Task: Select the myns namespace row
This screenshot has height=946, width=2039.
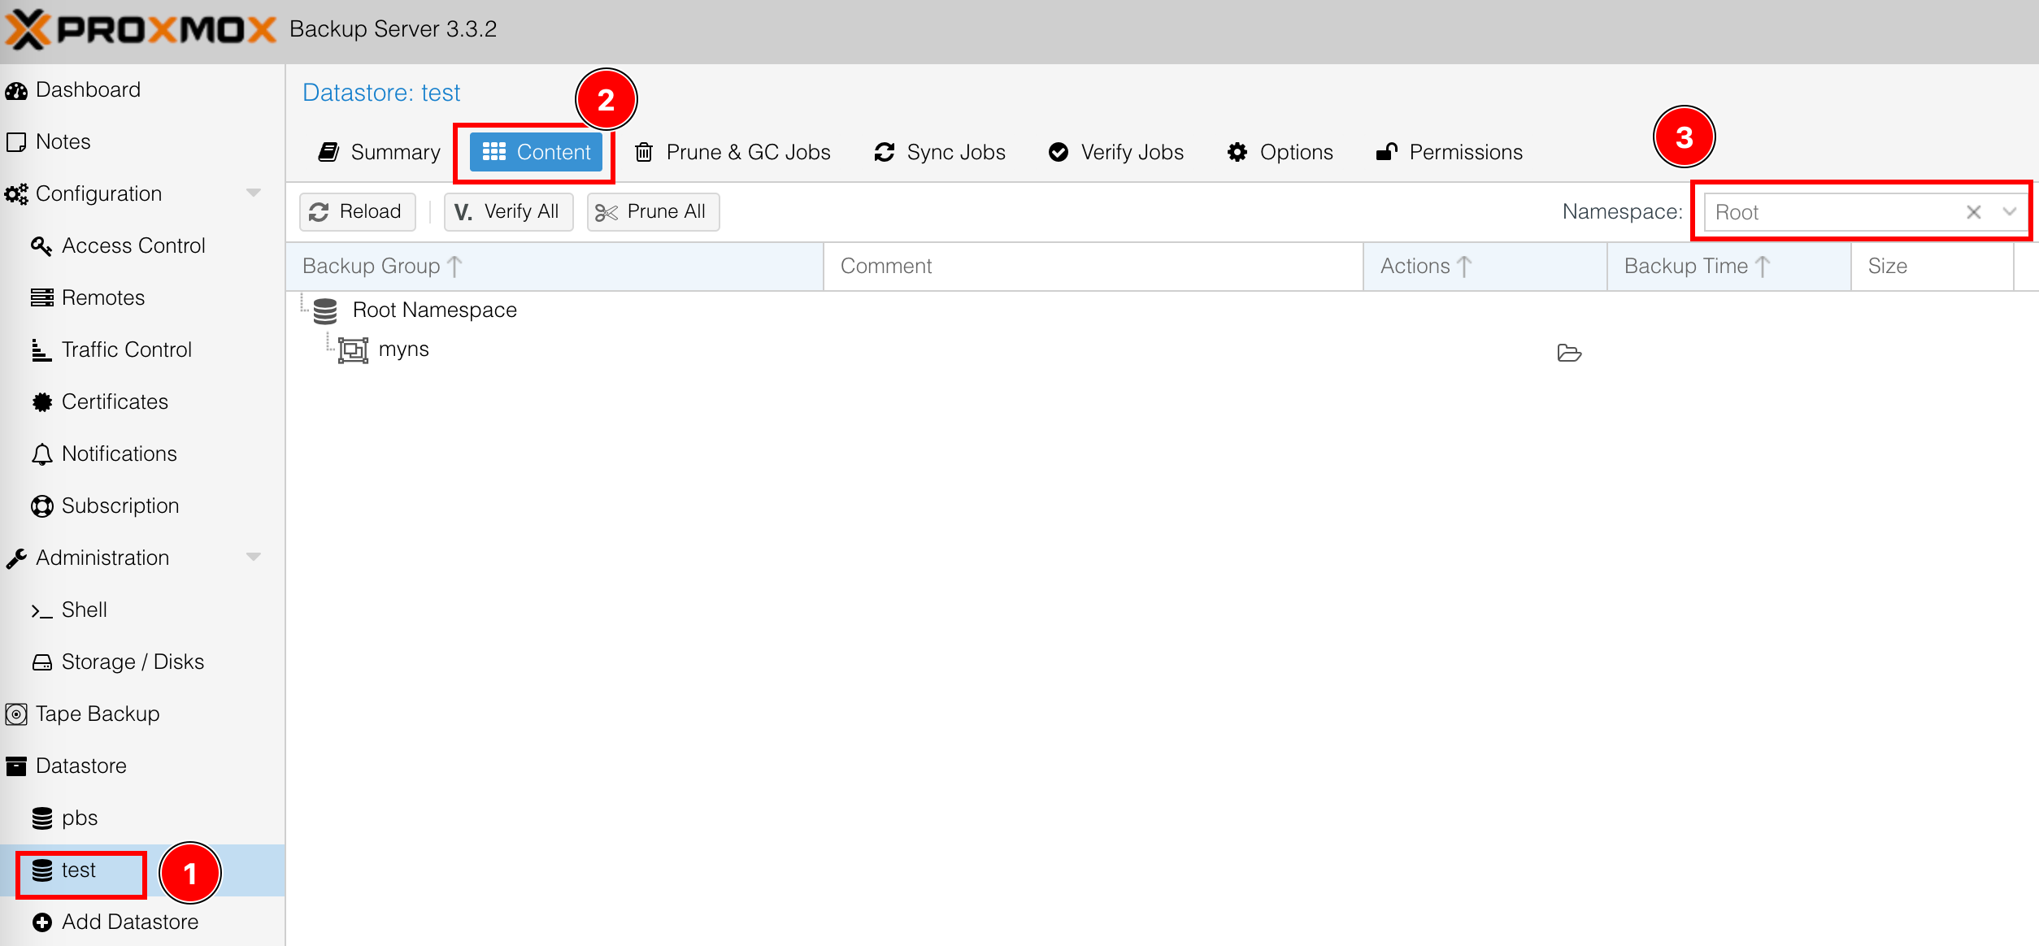Action: point(403,349)
